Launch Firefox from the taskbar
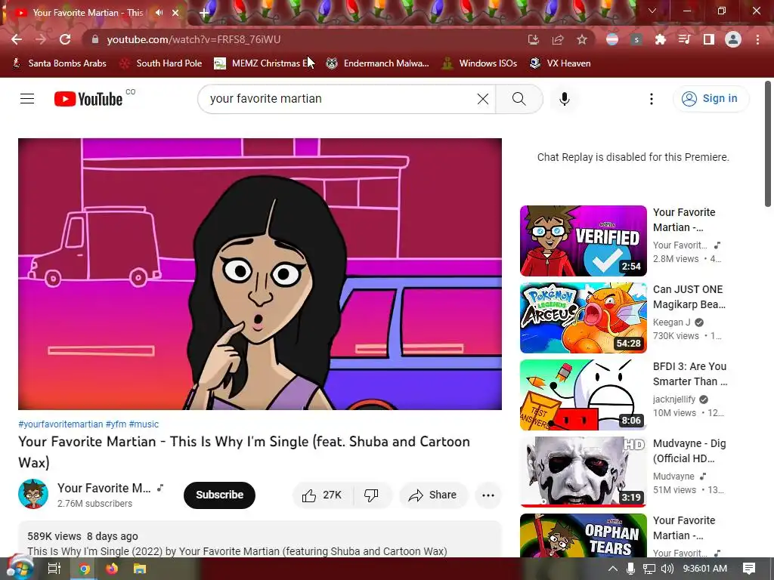This screenshot has height=580, width=774. pyautogui.click(x=112, y=569)
